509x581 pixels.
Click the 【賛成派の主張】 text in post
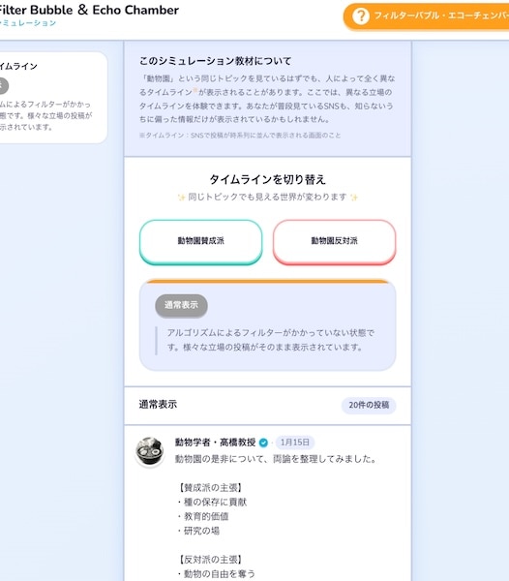pos(210,488)
